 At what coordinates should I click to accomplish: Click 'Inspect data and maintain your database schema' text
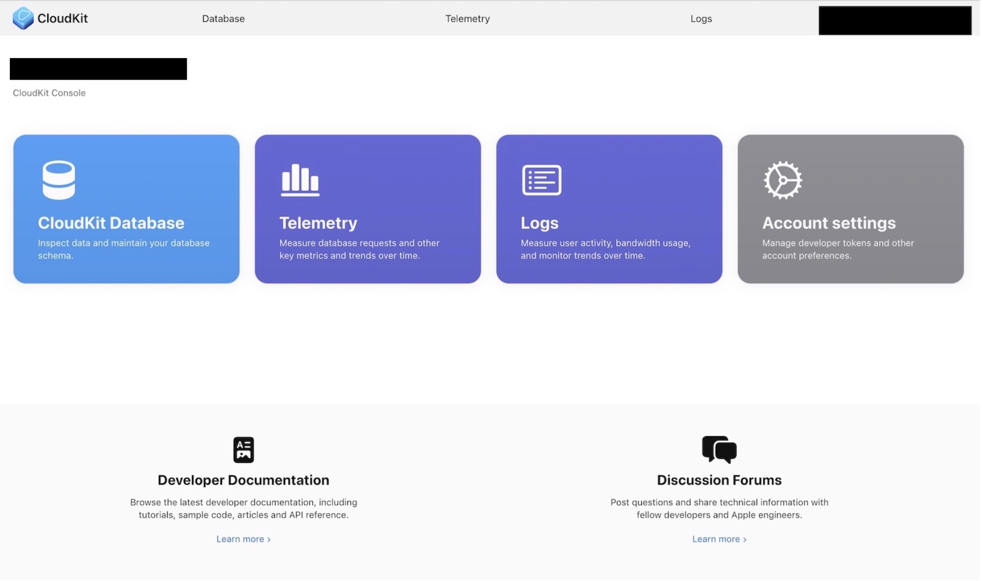tap(124, 249)
